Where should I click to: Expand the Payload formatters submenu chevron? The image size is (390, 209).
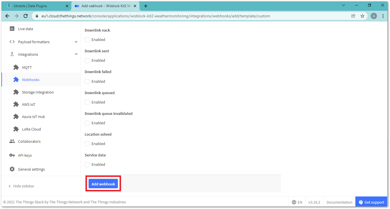(x=76, y=42)
